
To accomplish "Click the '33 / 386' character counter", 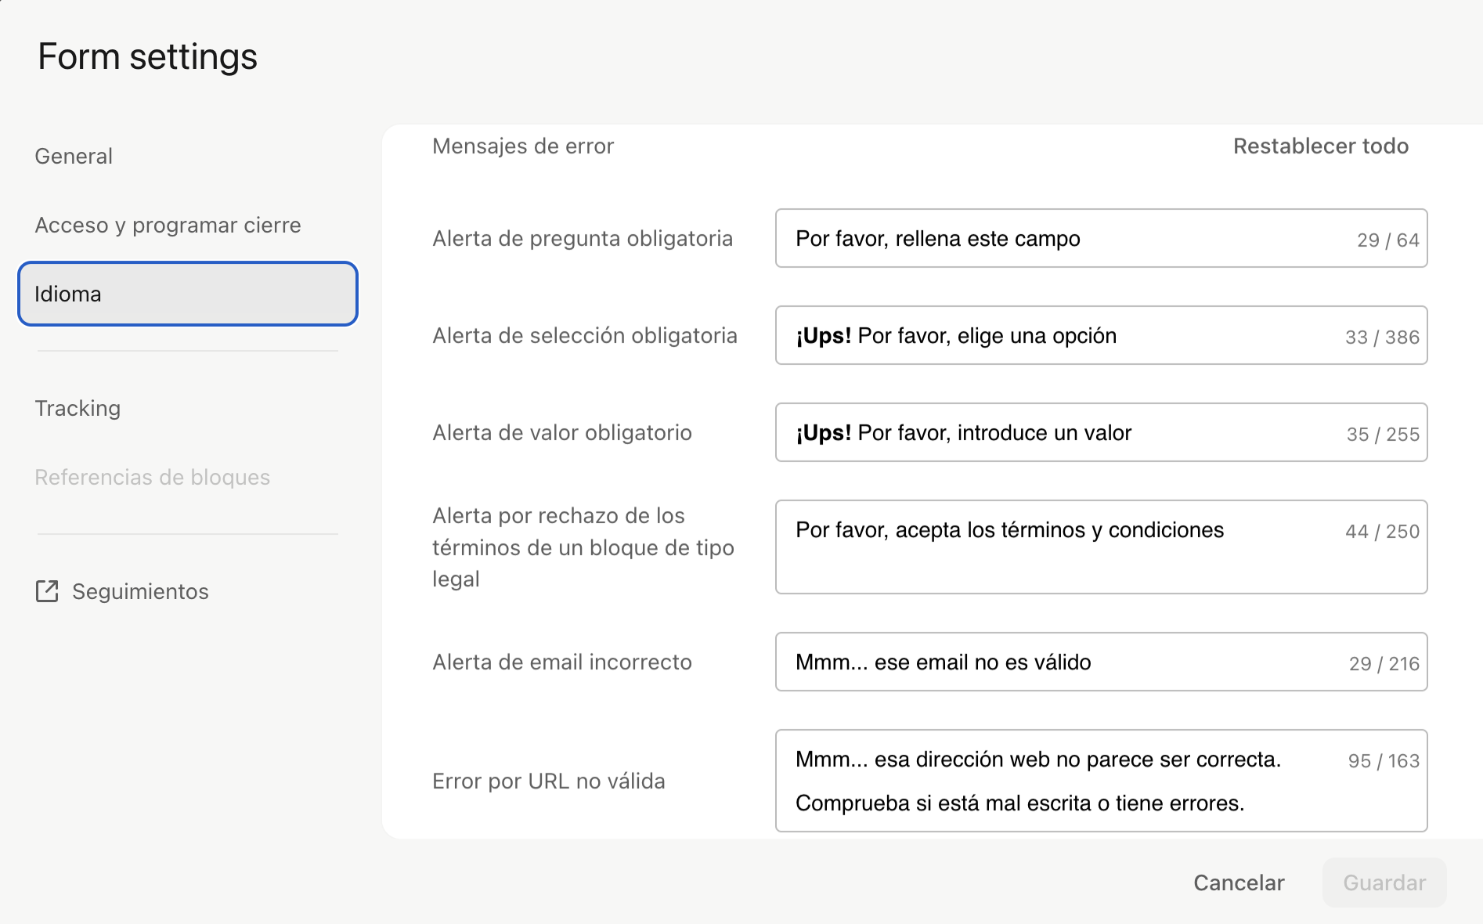I will click(x=1382, y=337).
